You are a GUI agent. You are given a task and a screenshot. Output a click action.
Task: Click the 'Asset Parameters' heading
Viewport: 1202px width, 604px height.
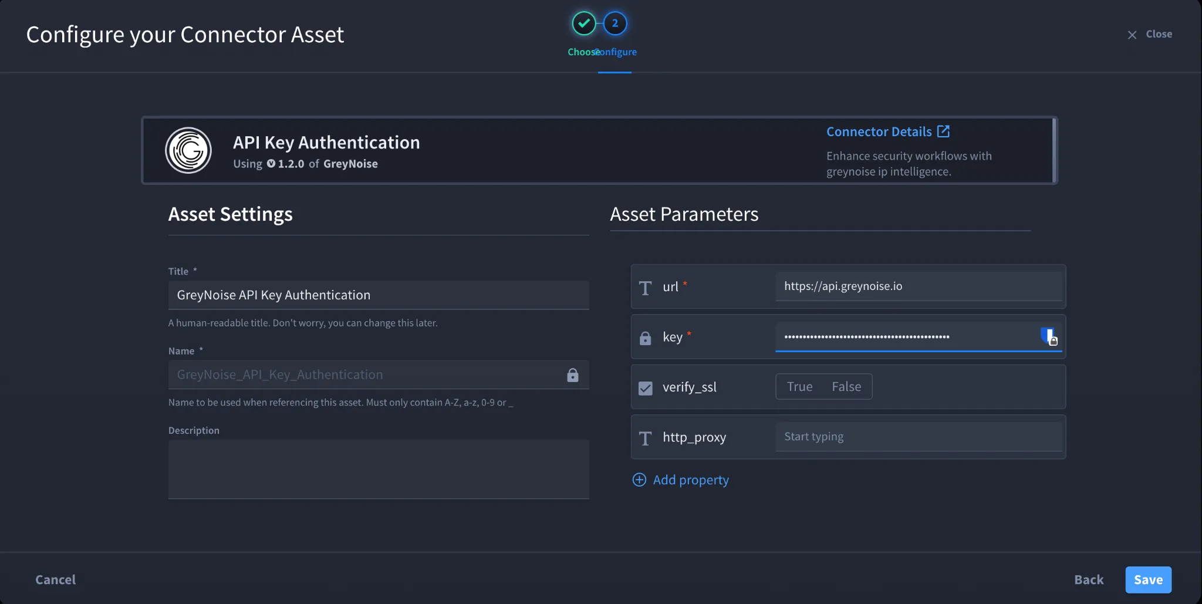684,214
